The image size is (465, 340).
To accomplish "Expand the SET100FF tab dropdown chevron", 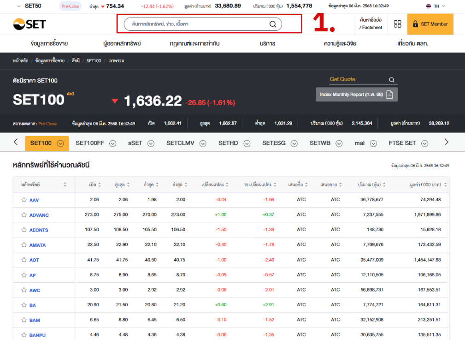I will pyautogui.click(x=113, y=144).
